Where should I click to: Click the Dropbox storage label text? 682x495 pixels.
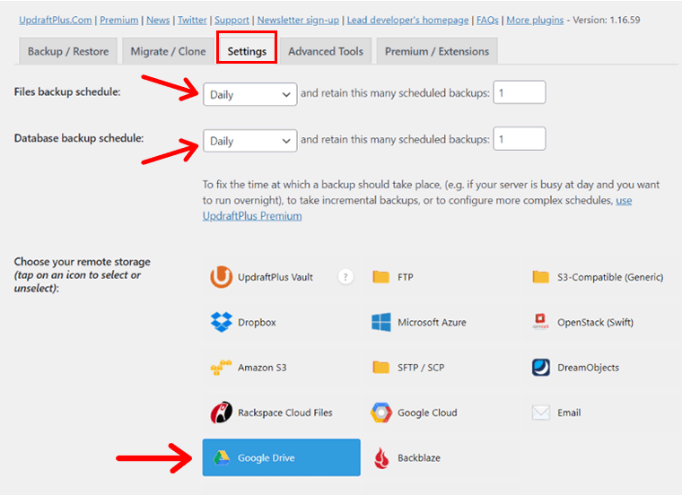(x=257, y=323)
